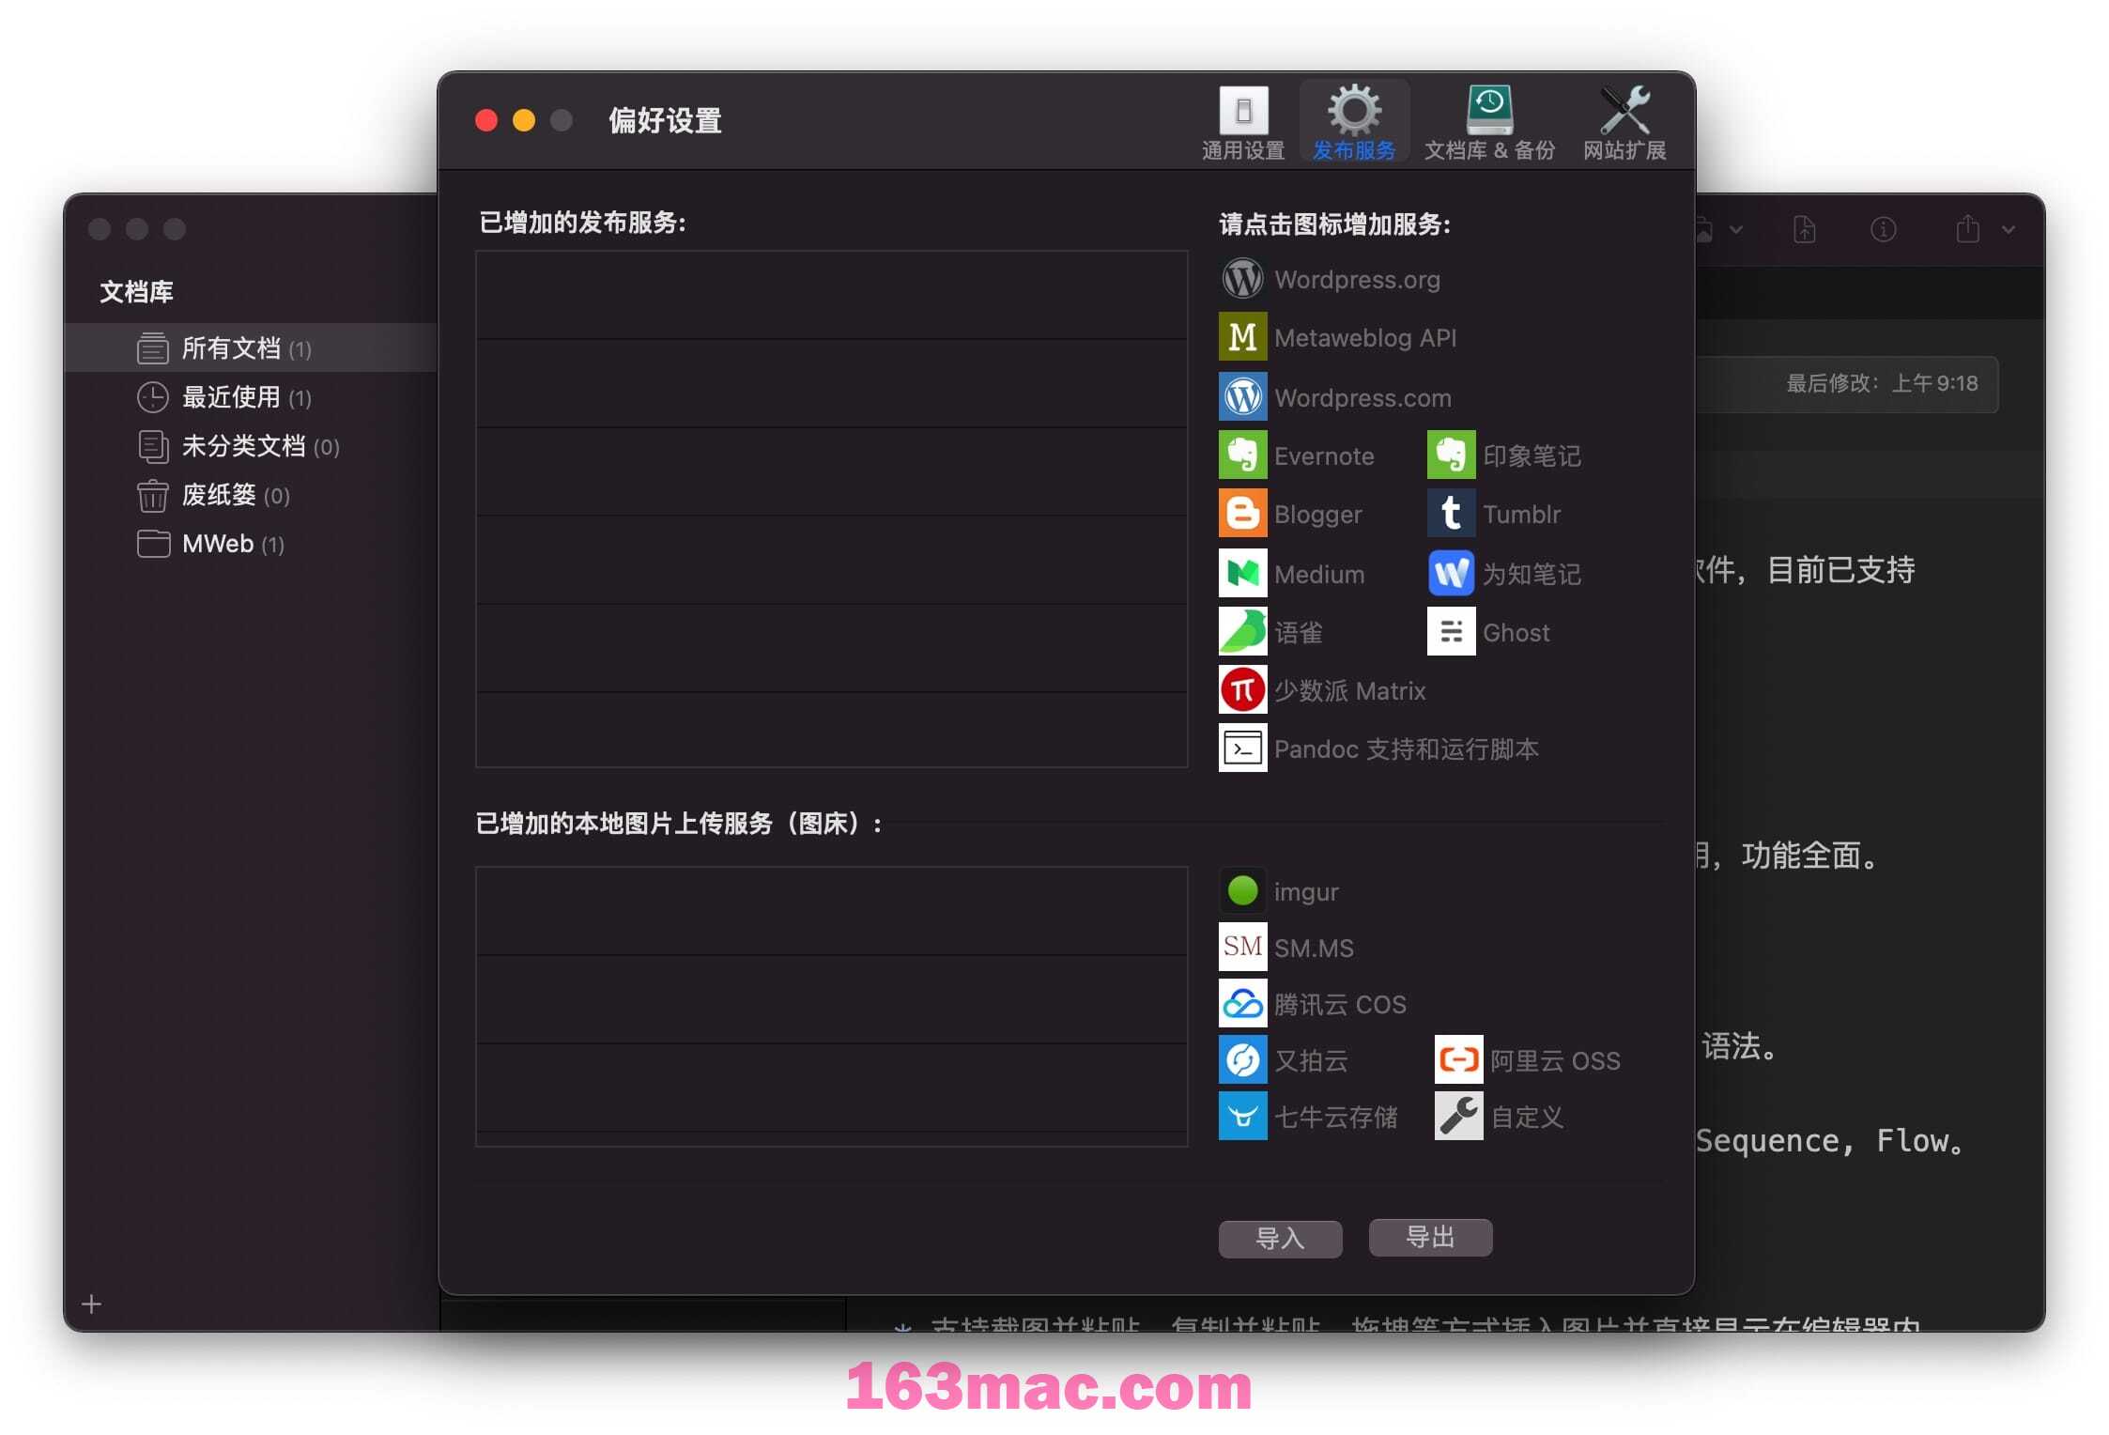Open 网站扩展 preferences tab
The width and height of the screenshot is (2109, 1435).
1624,122
